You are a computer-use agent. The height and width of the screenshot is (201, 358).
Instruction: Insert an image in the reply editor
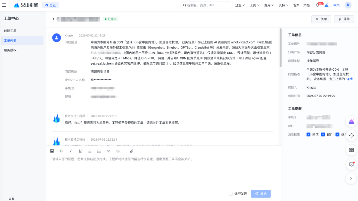click(x=52, y=151)
